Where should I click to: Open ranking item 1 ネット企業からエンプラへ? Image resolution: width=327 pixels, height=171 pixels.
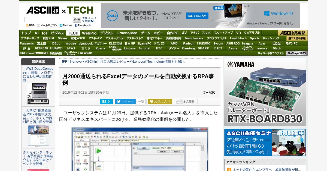pyautogui.click(x=267, y=169)
